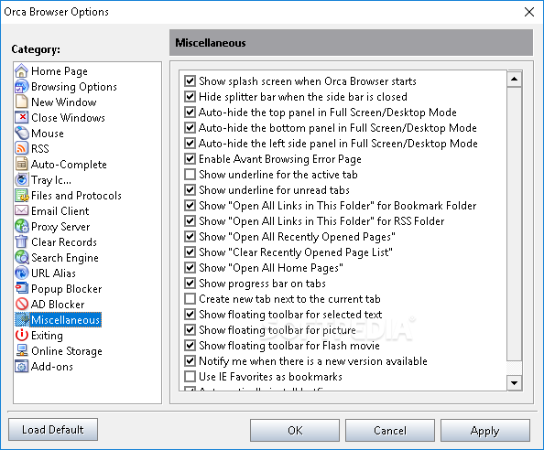Click the orange RSS feed icon
544x450 pixels.
pyautogui.click(x=21, y=148)
